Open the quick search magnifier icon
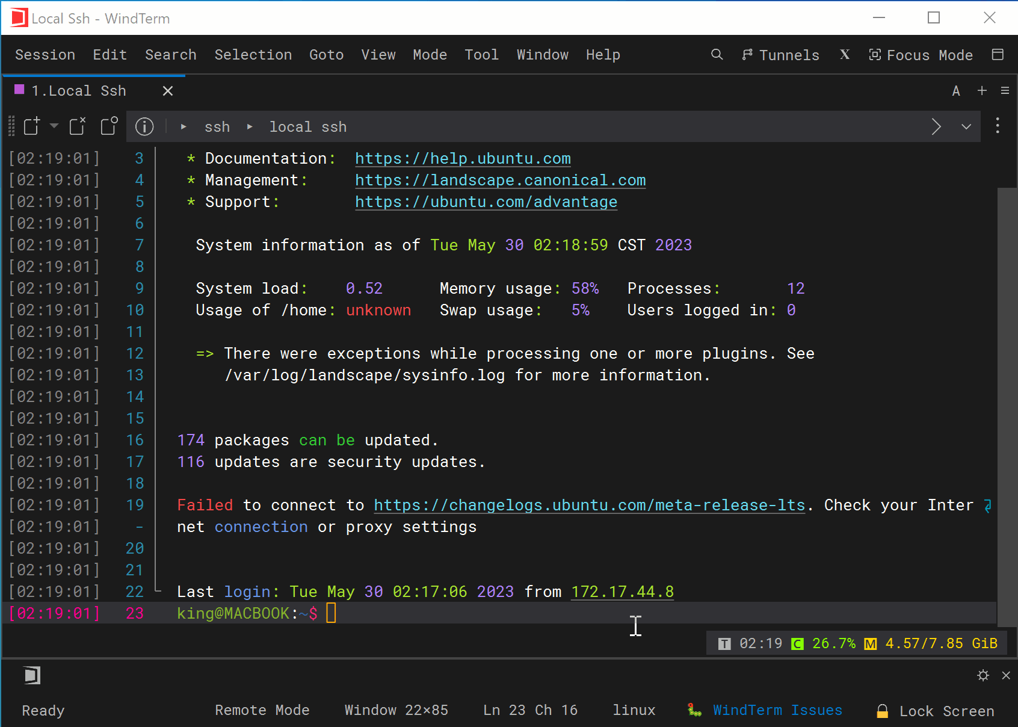1018x727 pixels. [717, 55]
